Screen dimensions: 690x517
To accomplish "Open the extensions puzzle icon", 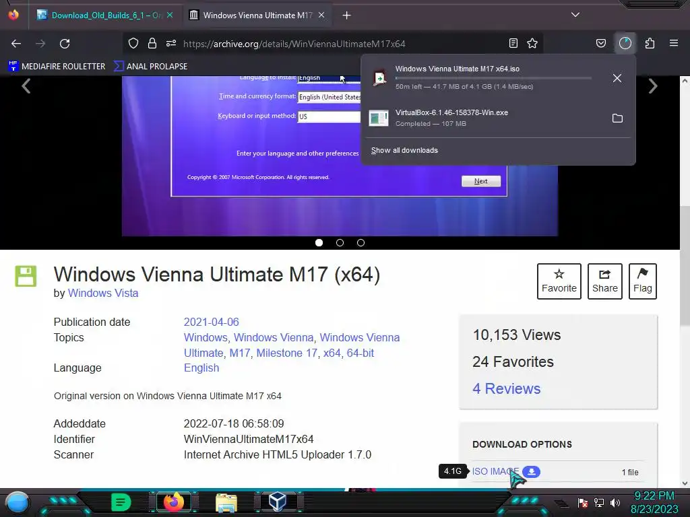I will (650, 43).
